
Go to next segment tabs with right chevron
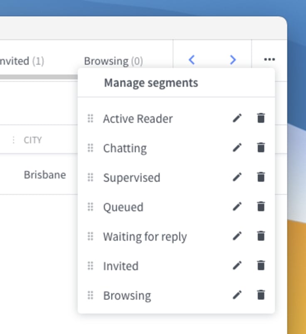[x=233, y=59]
